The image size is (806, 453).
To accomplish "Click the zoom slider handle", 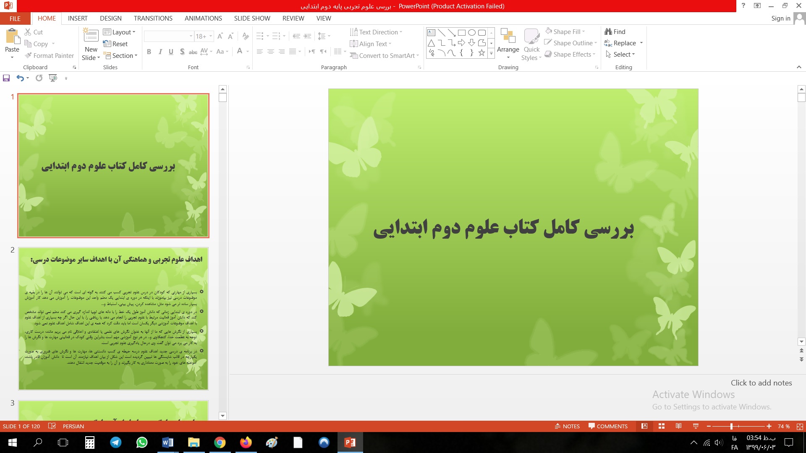I will pos(731,426).
